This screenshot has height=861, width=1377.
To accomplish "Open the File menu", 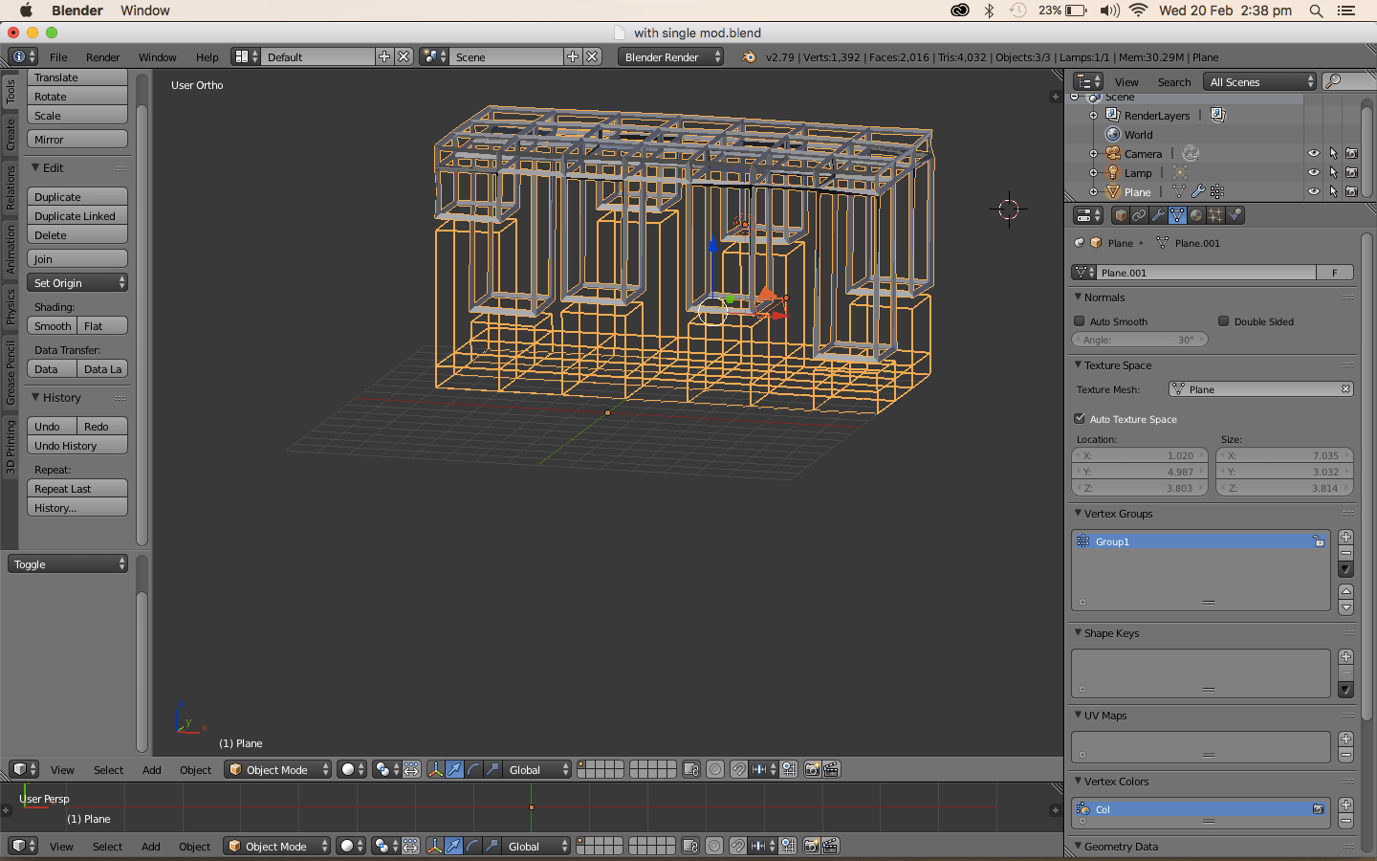I will tap(58, 56).
